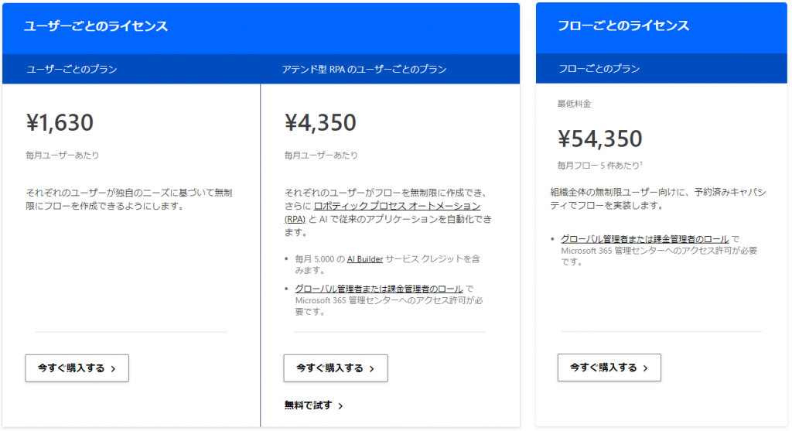
Task: Select the フローごとのプラン column header
Action: point(599,68)
